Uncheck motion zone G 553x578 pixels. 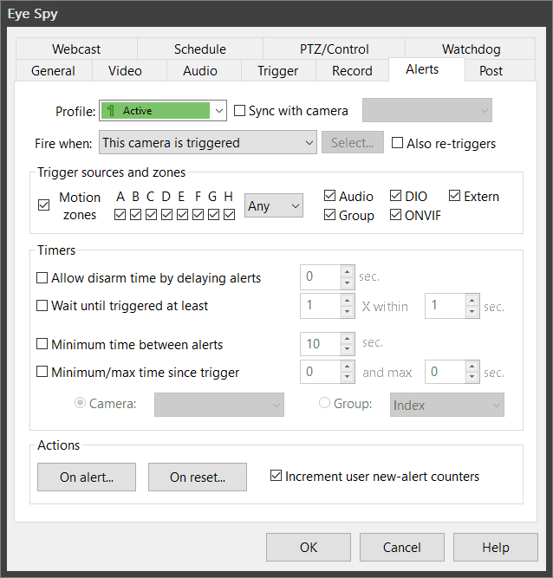coord(213,214)
